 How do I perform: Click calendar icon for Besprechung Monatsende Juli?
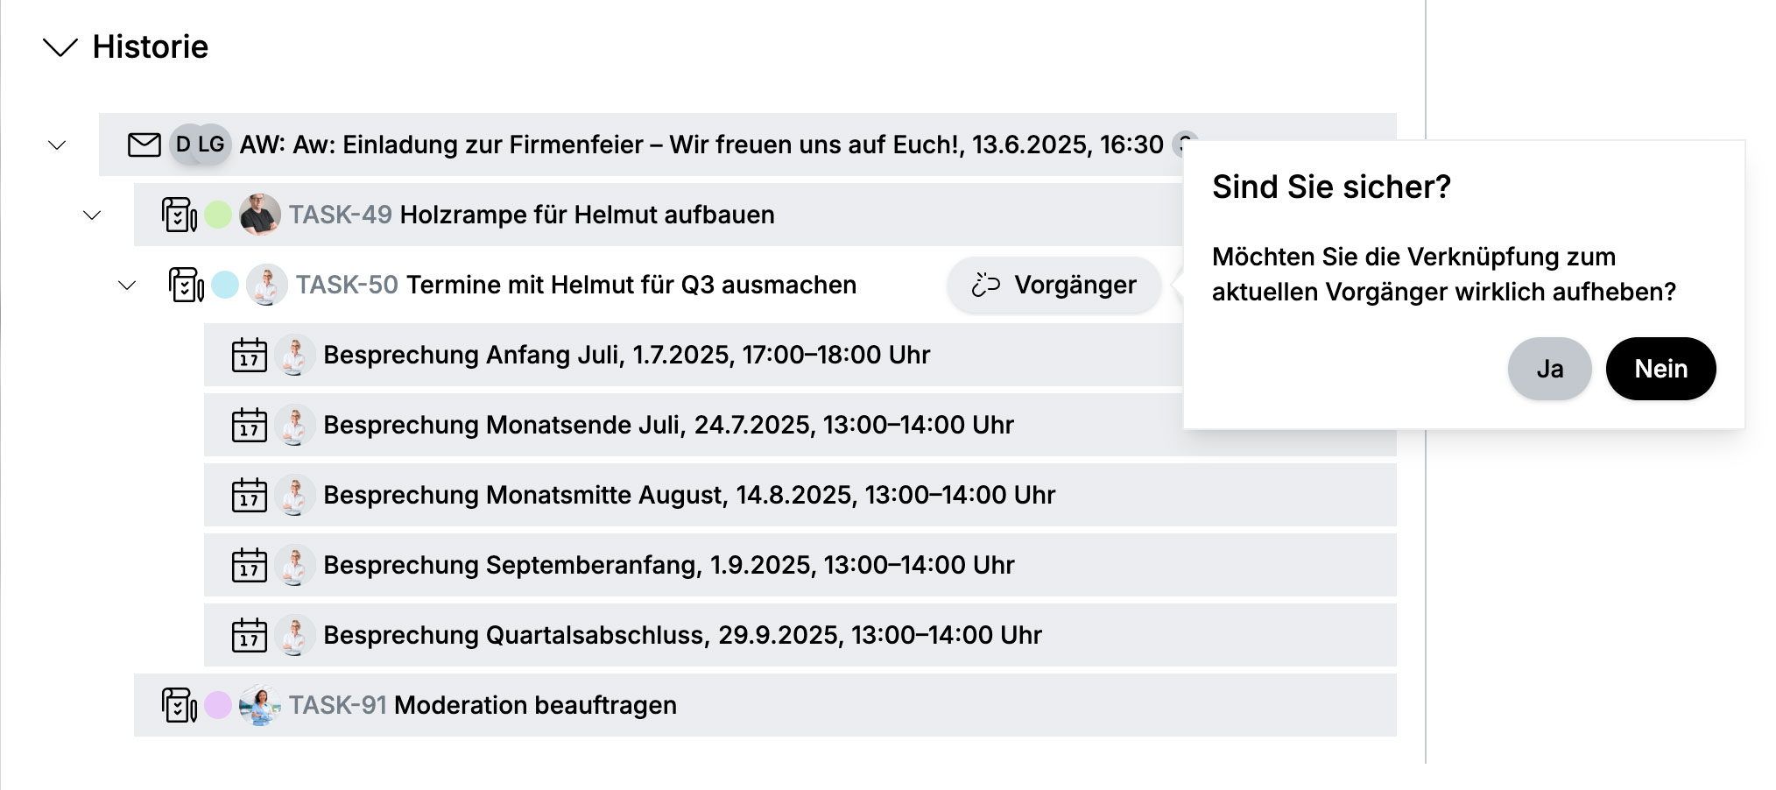point(249,425)
